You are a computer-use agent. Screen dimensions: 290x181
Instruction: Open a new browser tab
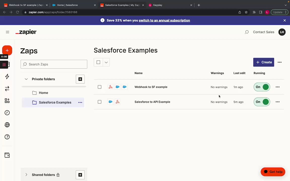click(x=199, y=5)
